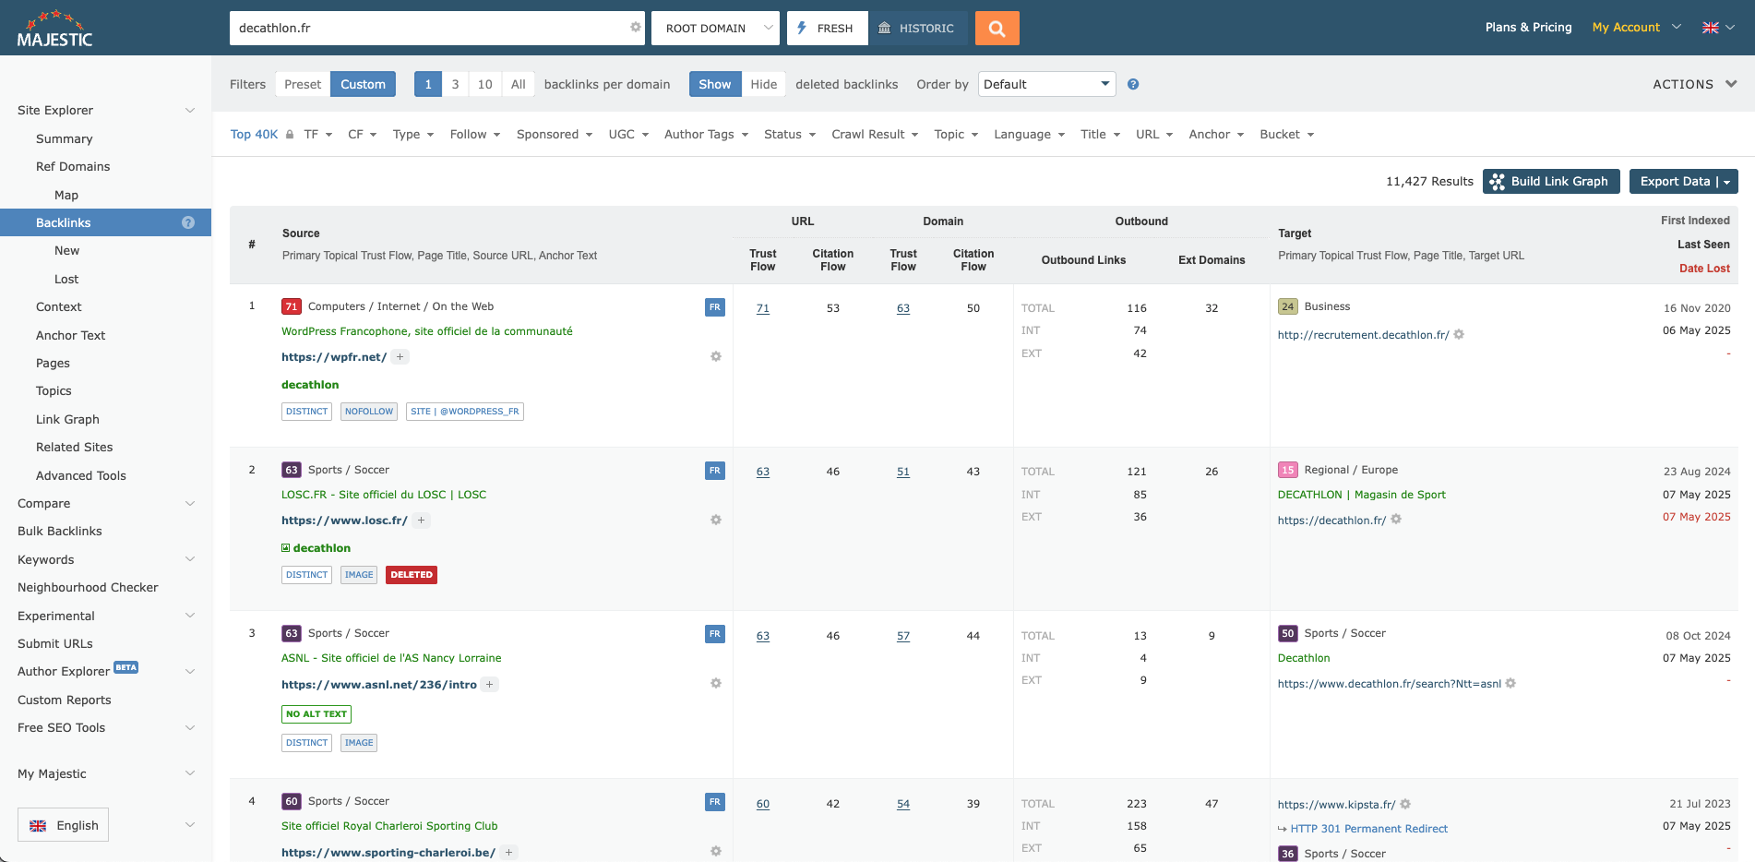Viewport: 1755px width, 862px height.
Task: Open gear beside https://decathlon.fr/ target URL
Action: tap(1396, 519)
